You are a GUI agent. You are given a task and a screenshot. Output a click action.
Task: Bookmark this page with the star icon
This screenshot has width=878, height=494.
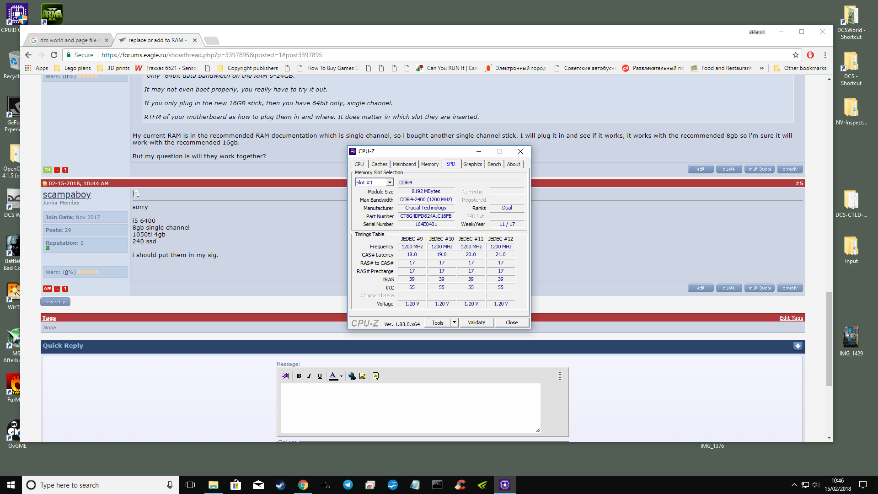pos(796,55)
